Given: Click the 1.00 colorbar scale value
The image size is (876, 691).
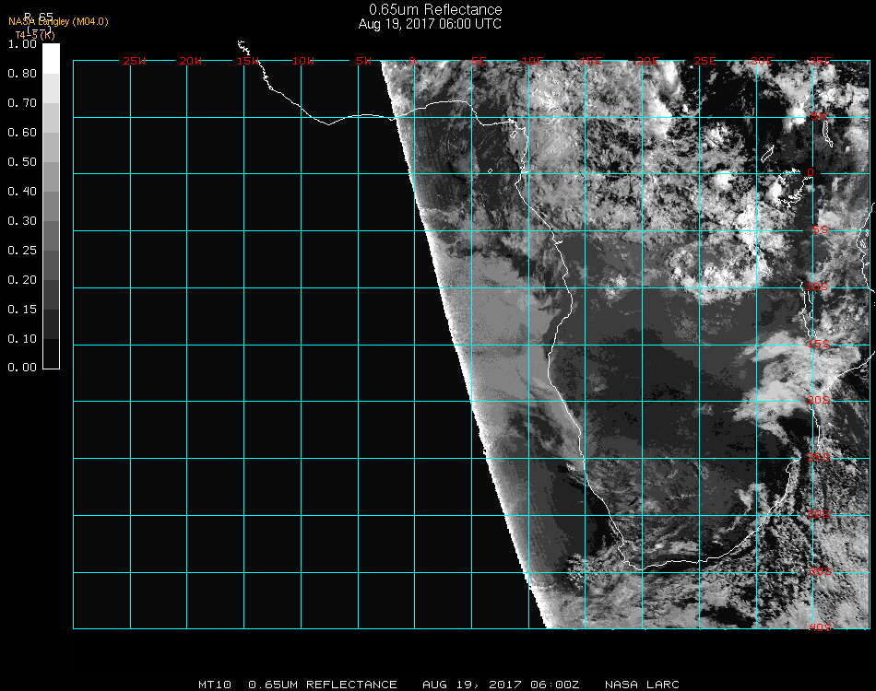Looking at the screenshot, I should point(22,44).
